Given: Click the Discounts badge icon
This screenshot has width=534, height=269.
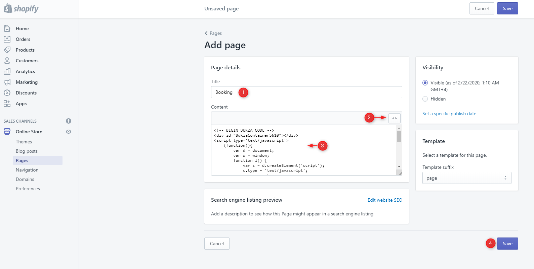Looking at the screenshot, I should click(x=7, y=93).
